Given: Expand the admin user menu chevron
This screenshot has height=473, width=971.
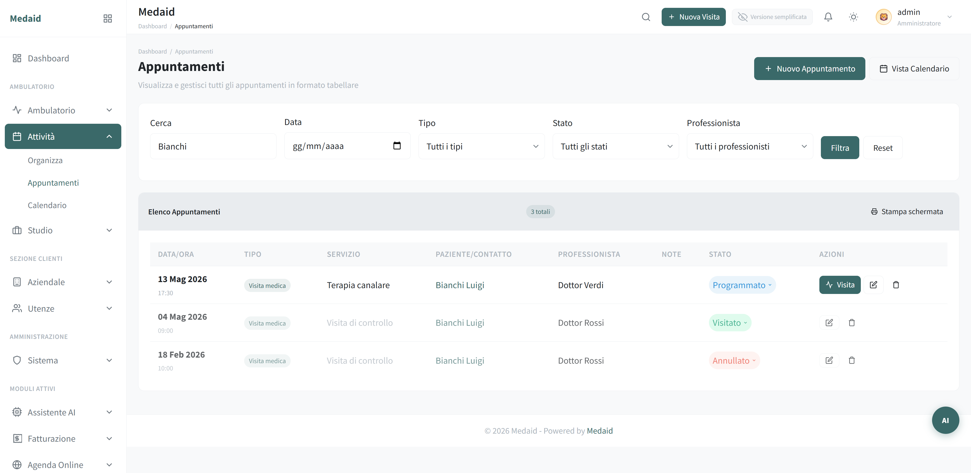Looking at the screenshot, I should click(949, 17).
